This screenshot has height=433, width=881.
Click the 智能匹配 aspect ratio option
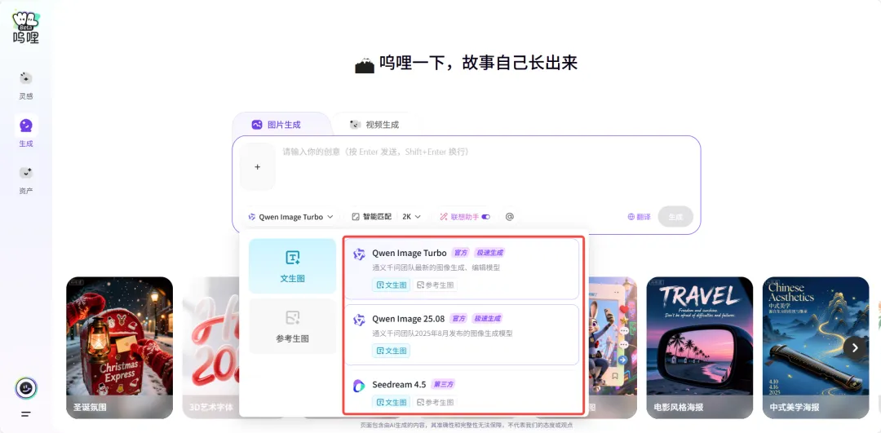pyautogui.click(x=371, y=217)
